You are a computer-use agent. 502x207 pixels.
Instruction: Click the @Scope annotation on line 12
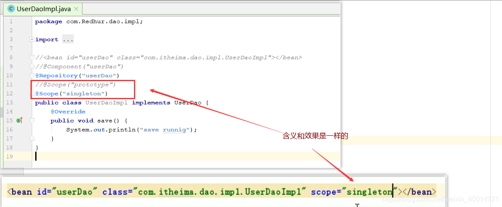click(x=47, y=94)
